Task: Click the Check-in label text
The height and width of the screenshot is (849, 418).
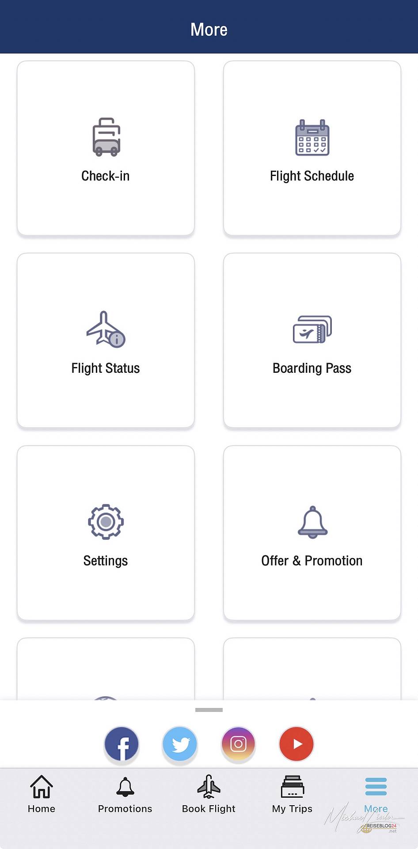Action: point(106,176)
